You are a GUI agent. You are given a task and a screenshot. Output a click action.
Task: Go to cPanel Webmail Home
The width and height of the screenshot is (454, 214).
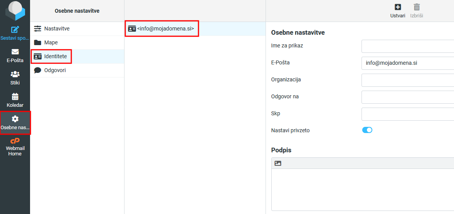15,141
